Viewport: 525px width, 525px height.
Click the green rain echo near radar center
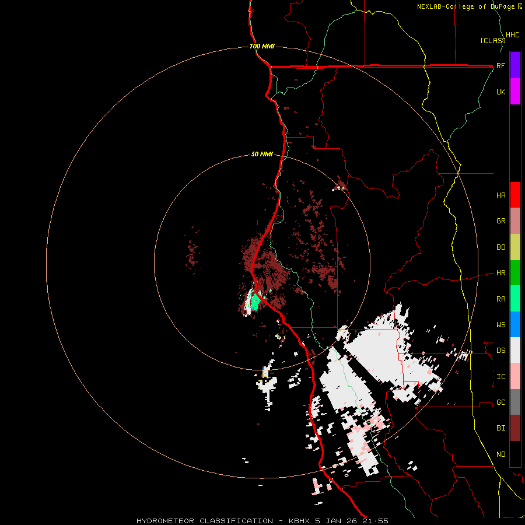pyautogui.click(x=255, y=302)
